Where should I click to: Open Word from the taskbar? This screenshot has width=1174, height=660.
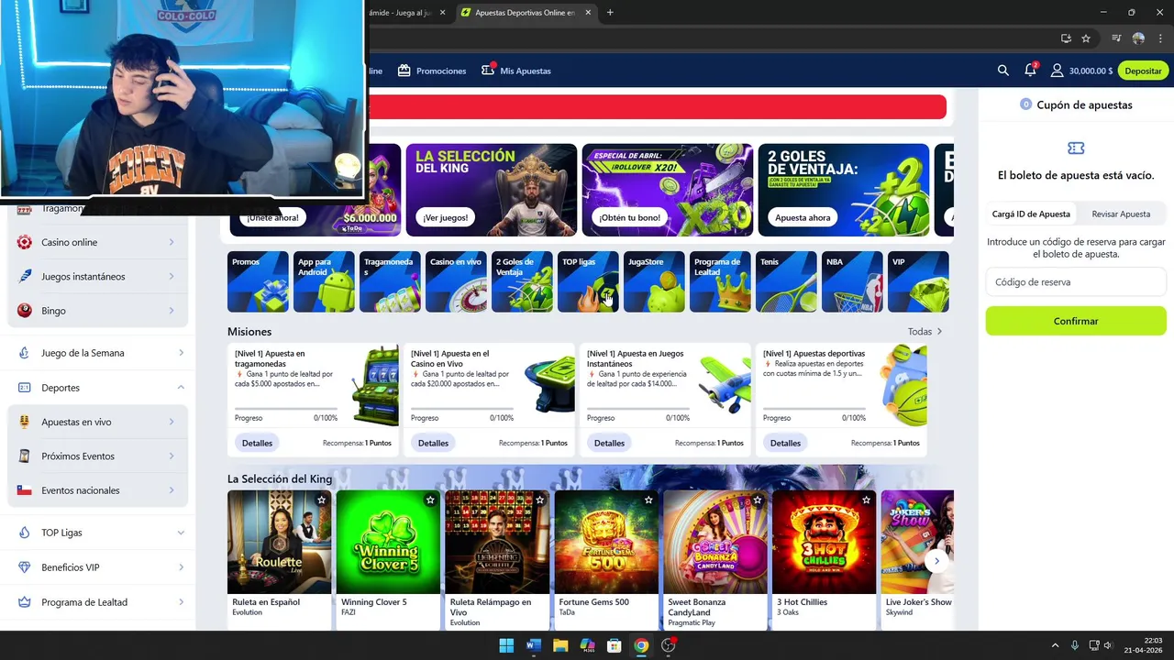click(533, 645)
